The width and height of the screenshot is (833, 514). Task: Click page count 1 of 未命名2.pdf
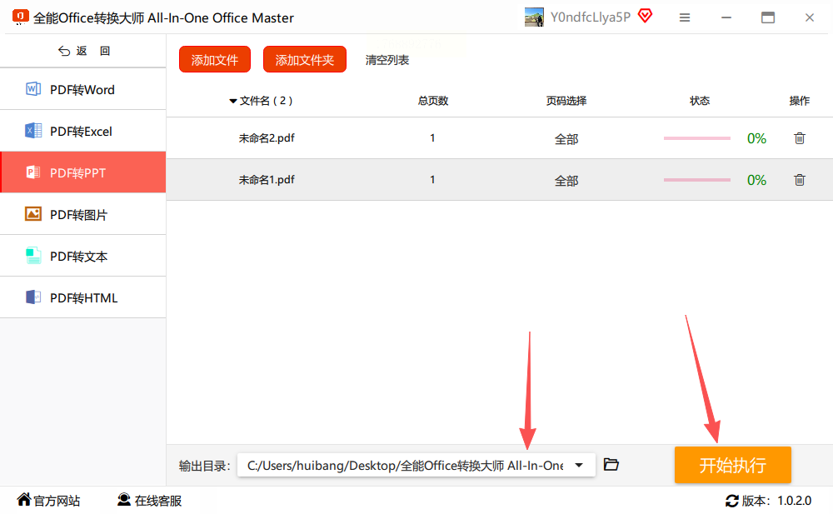[x=432, y=138]
